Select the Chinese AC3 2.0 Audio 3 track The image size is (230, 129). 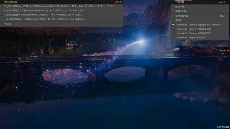point(61,15)
